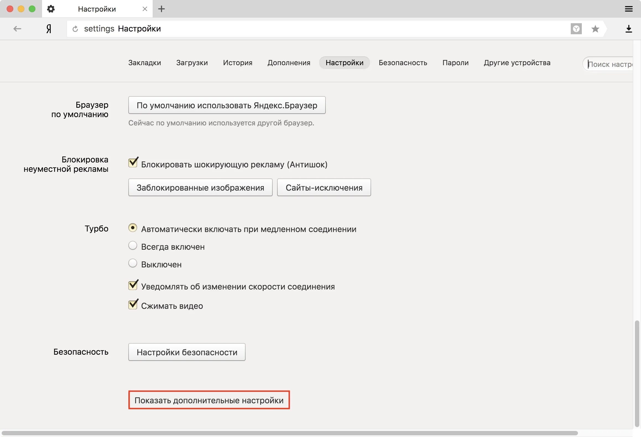The image size is (641, 437).
Task: Go back with the left arrow
Action: pyautogui.click(x=17, y=28)
